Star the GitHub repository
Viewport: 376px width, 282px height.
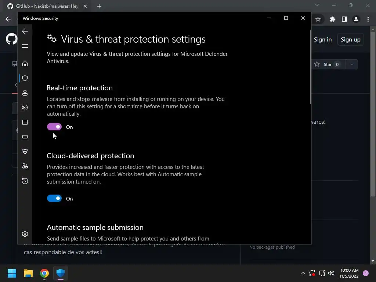click(329, 65)
